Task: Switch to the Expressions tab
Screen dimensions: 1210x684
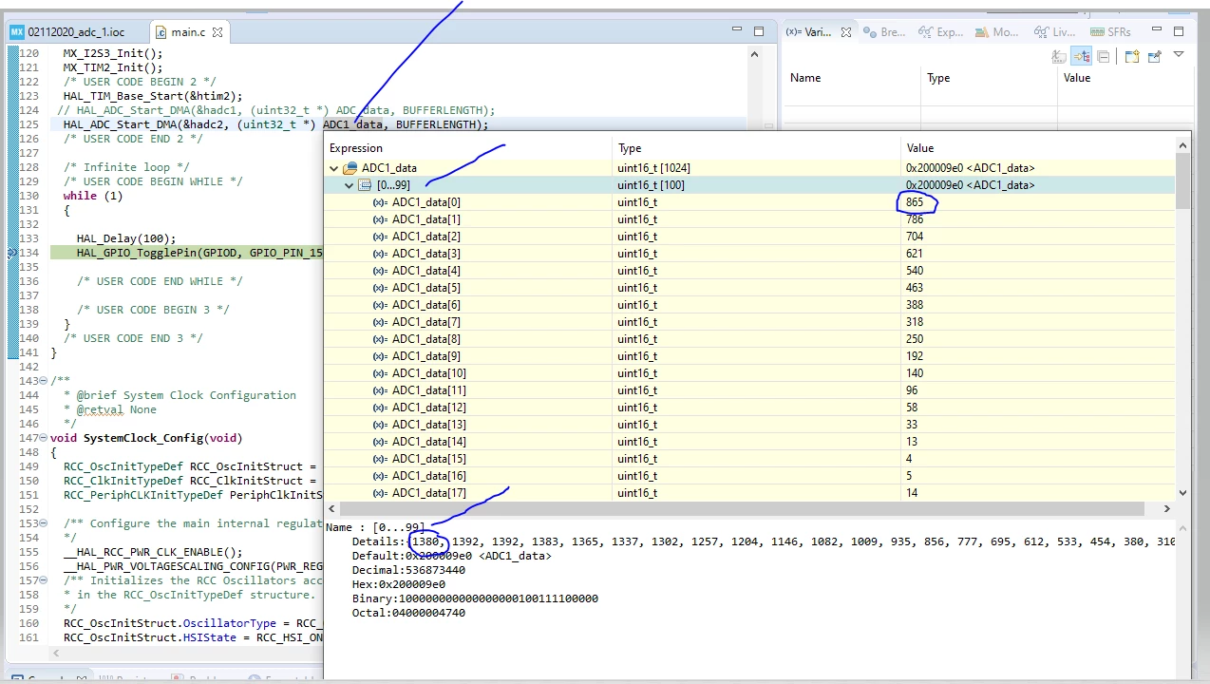Action: pos(940,31)
